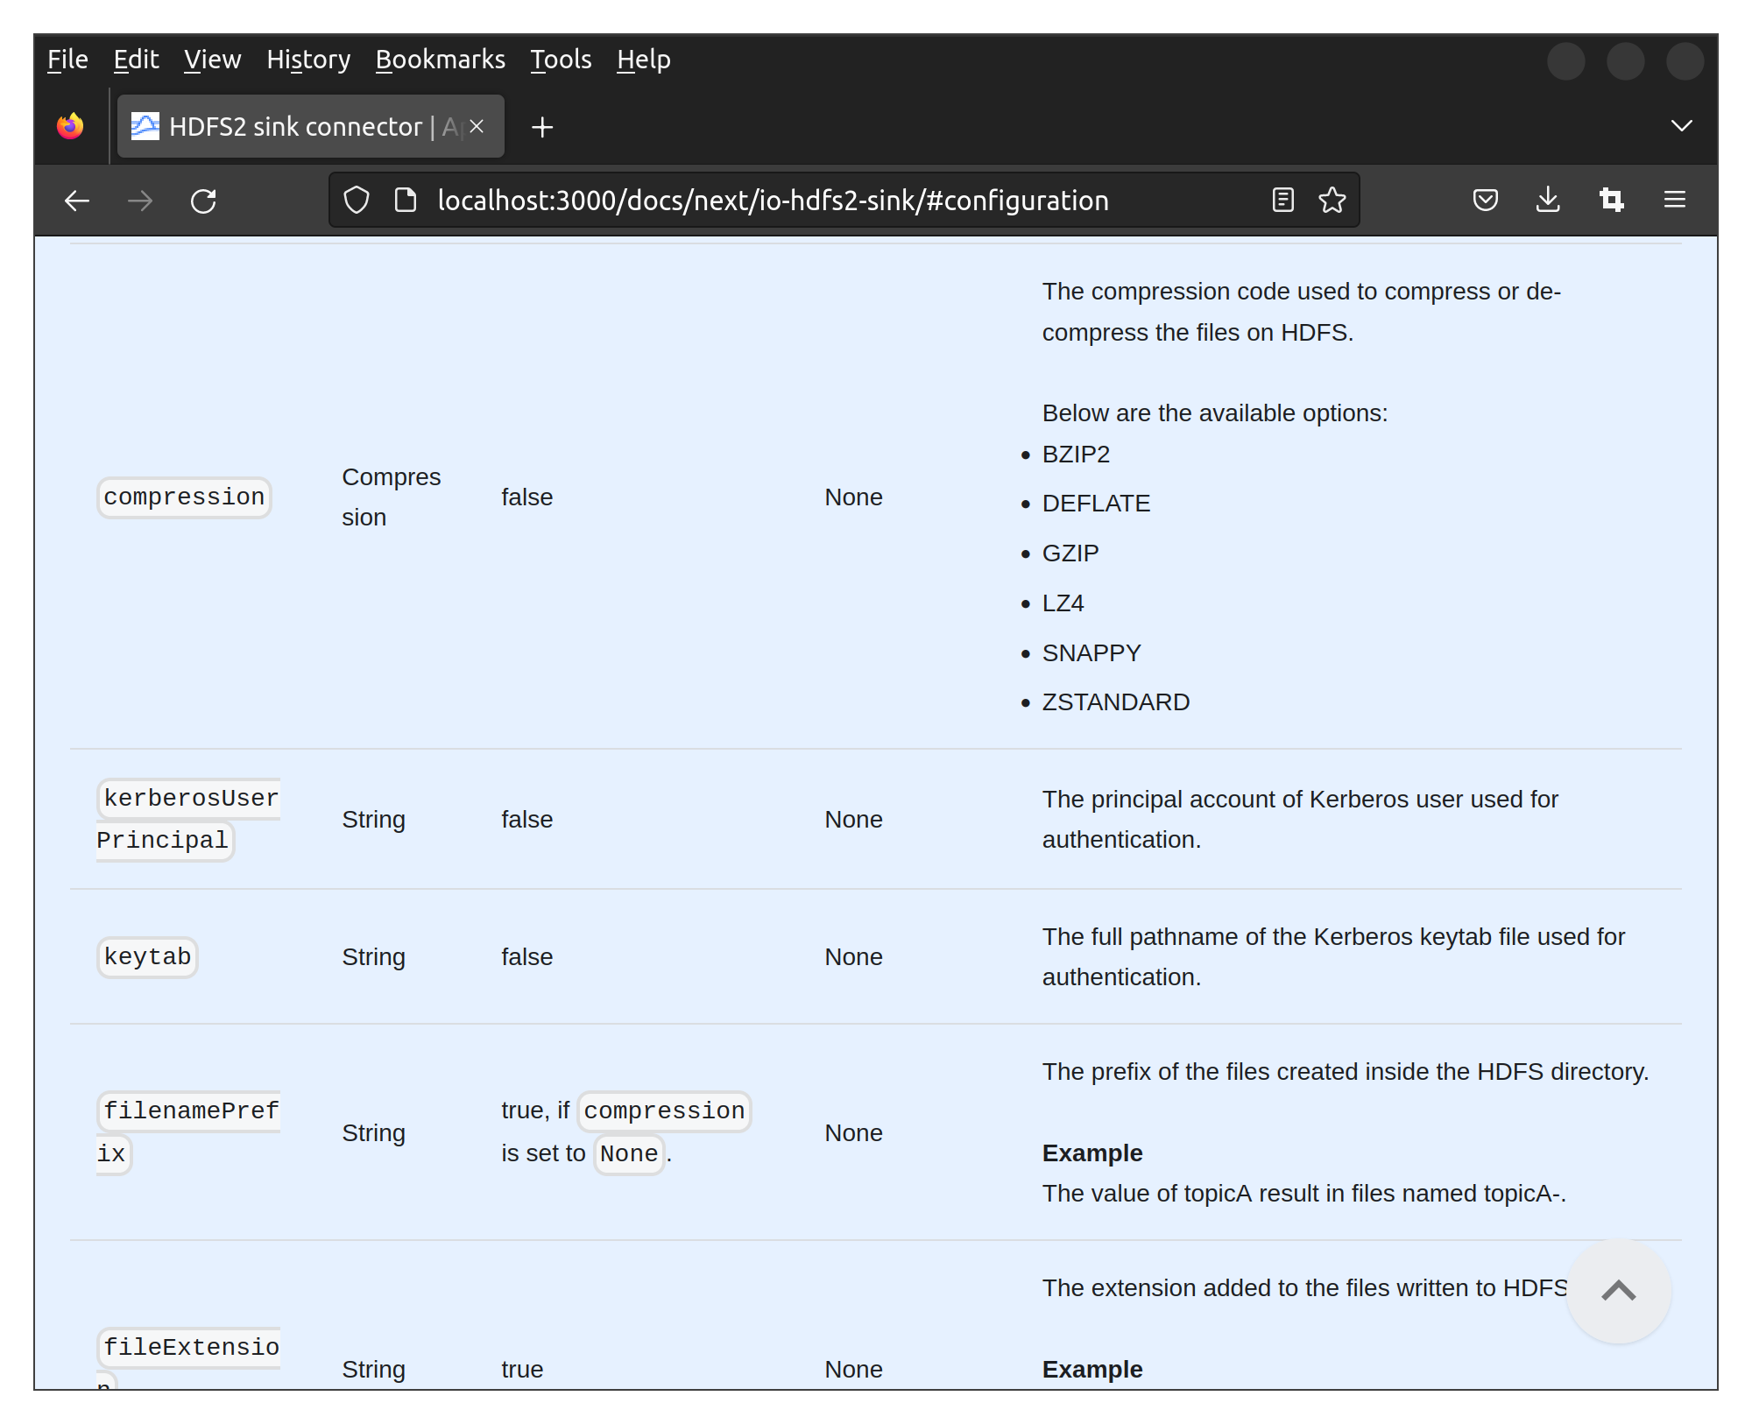
Task: Click the Firefox logo icon beside tabs
Action: tap(70, 126)
